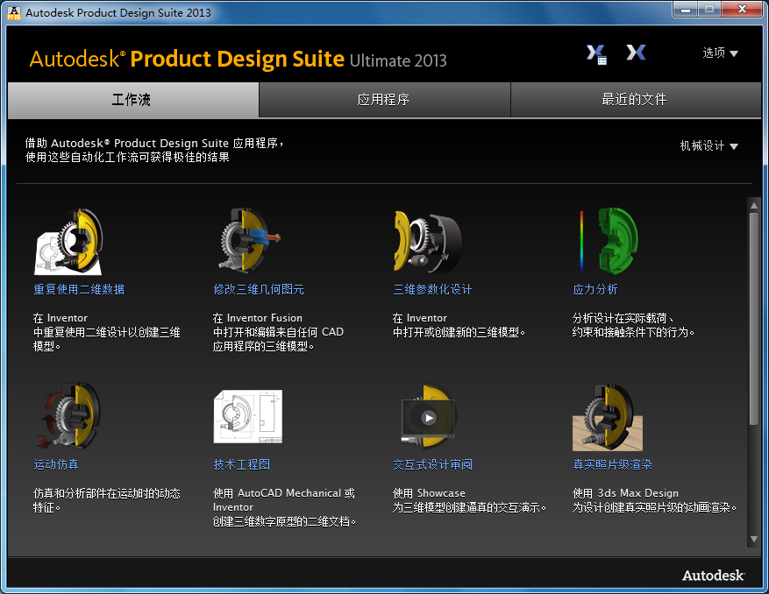769x594 pixels.
Task: Open the 修改三维几何图元 link
Action: click(x=259, y=289)
